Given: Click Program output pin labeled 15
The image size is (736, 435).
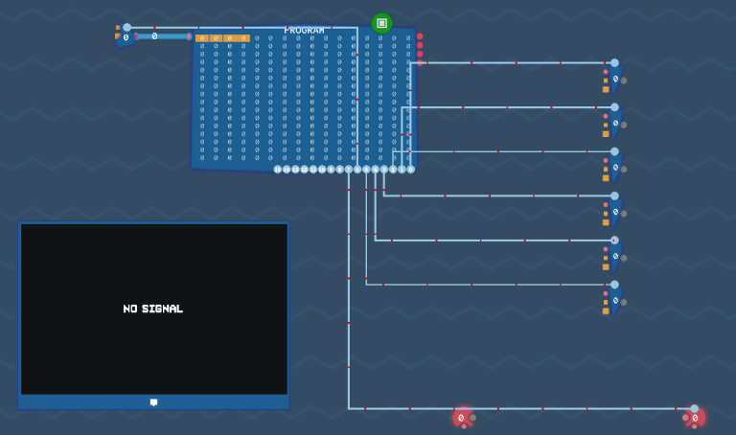Looking at the screenshot, I should coord(278,170).
